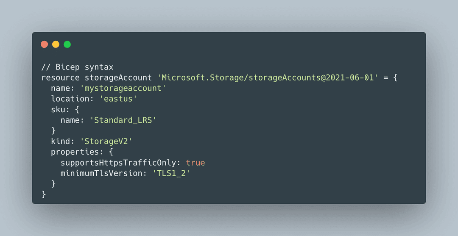Click the red close dot
Screen dimensions: 458x236
coord(44,44)
